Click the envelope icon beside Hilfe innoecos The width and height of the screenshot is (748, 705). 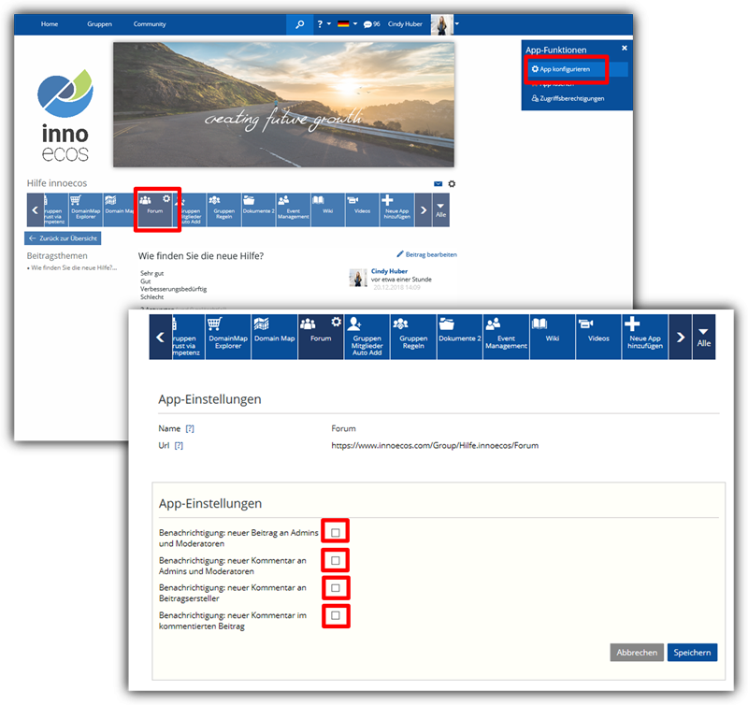(x=438, y=184)
